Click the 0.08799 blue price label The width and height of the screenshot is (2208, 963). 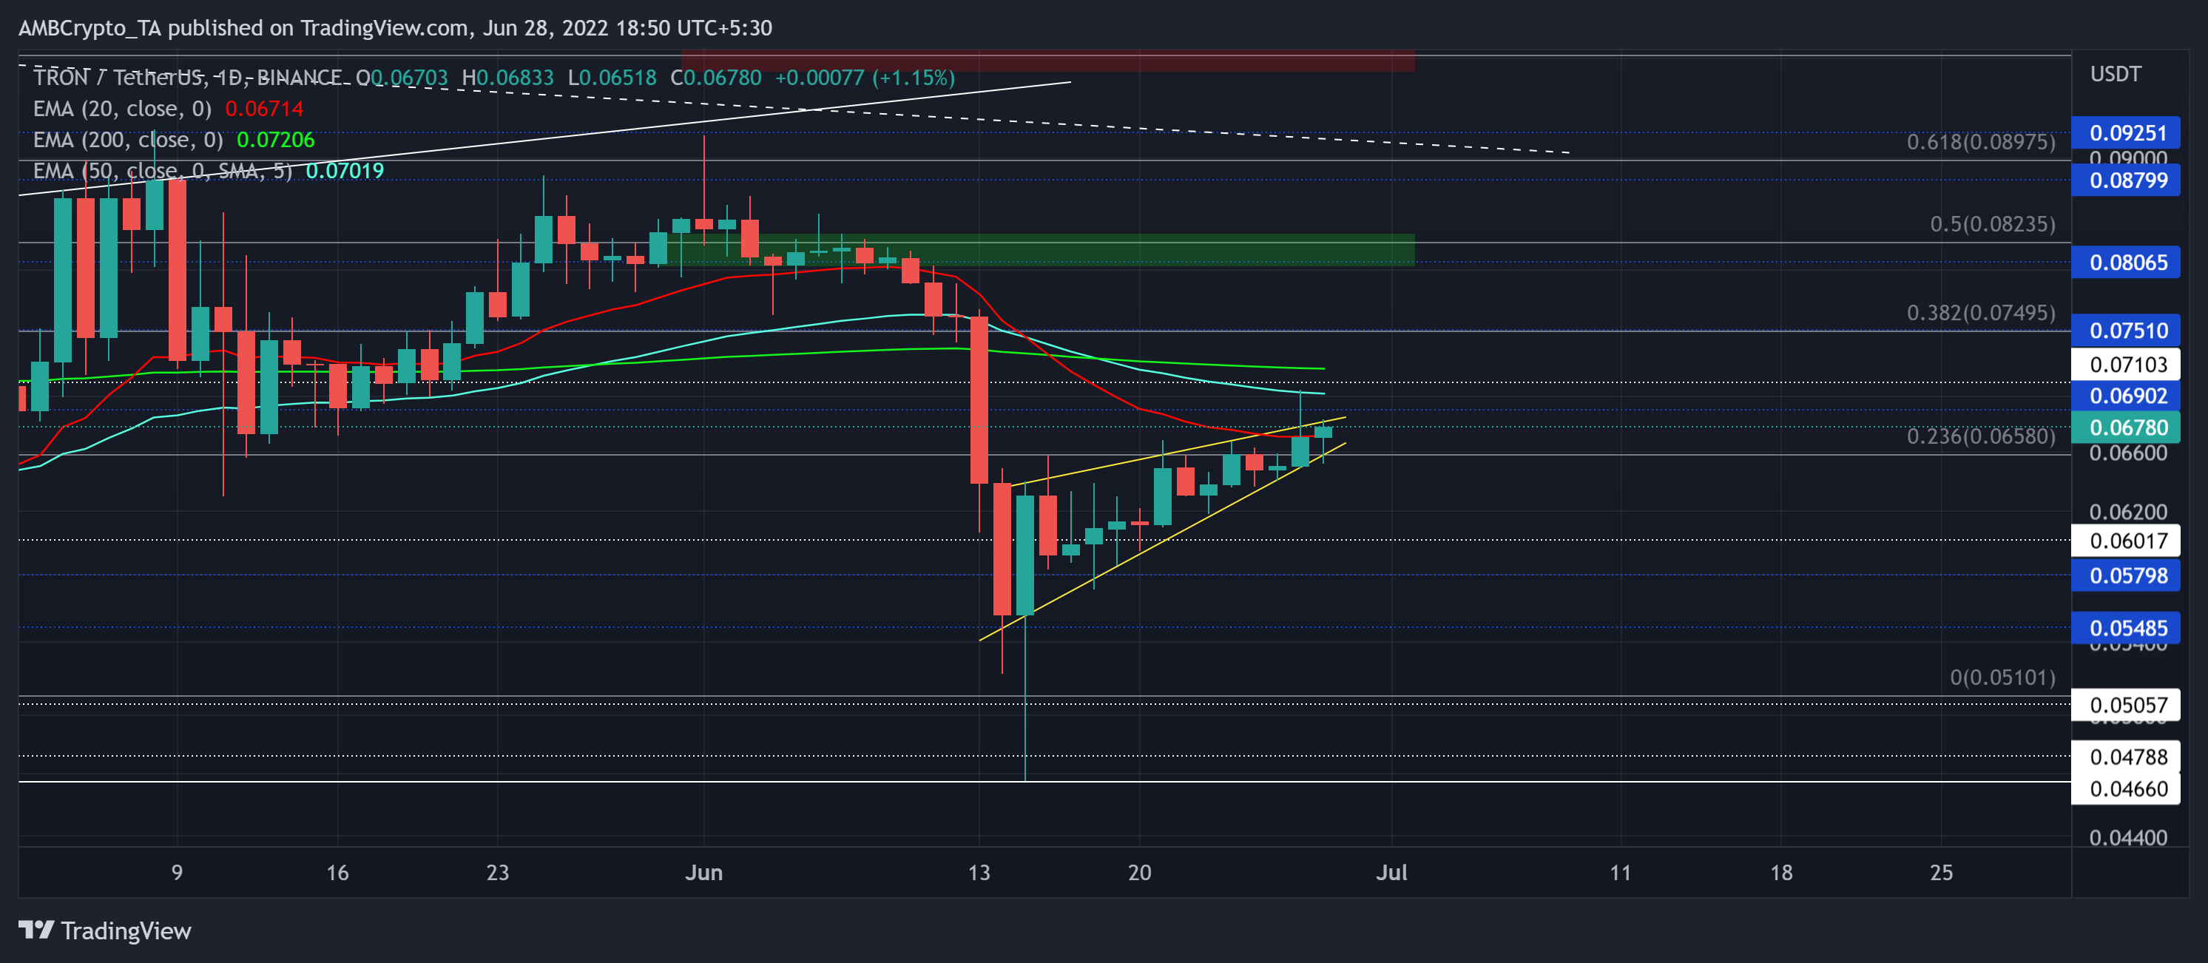[2126, 180]
